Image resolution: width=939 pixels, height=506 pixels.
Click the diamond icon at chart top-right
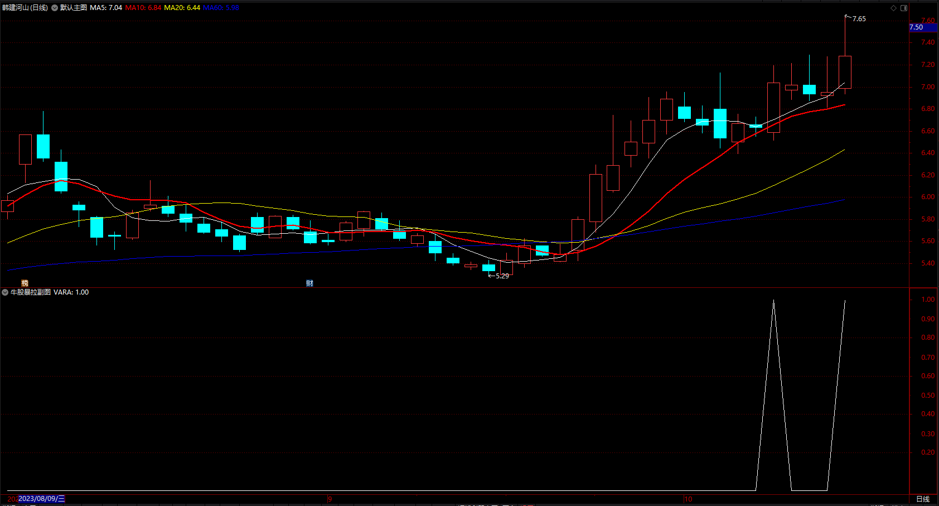pyautogui.click(x=893, y=8)
